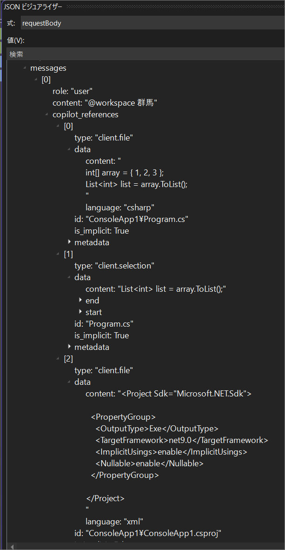Select type: "client.selection" row

(x=115, y=266)
